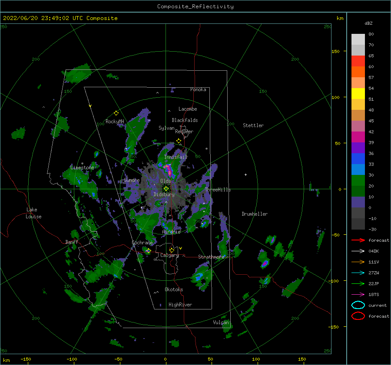Click the red forecast arrow legend icon
Image resolution: width=391 pixels, height=365 pixels.
(x=358, y=240)
